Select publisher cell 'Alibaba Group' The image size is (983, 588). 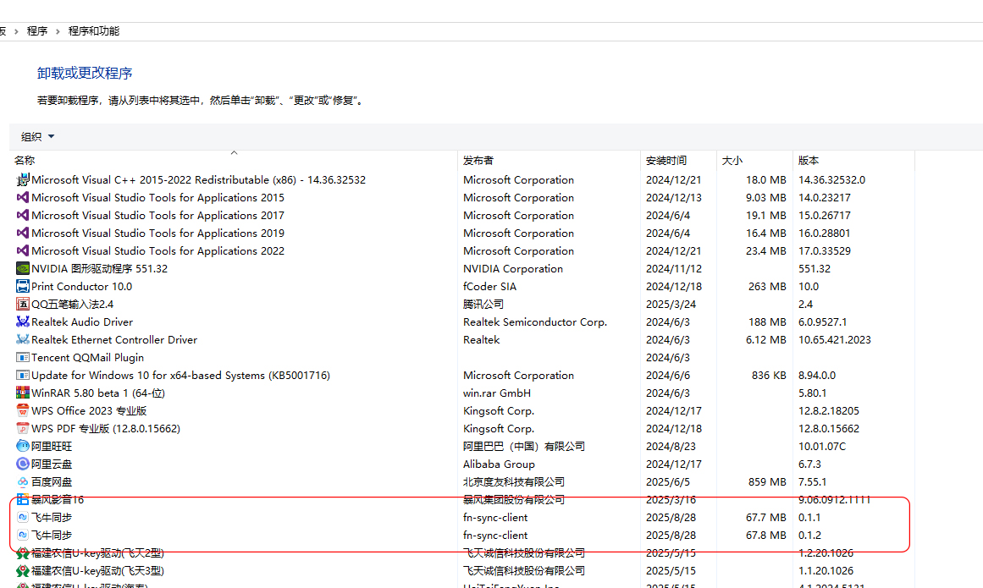[x=499, y=464]
